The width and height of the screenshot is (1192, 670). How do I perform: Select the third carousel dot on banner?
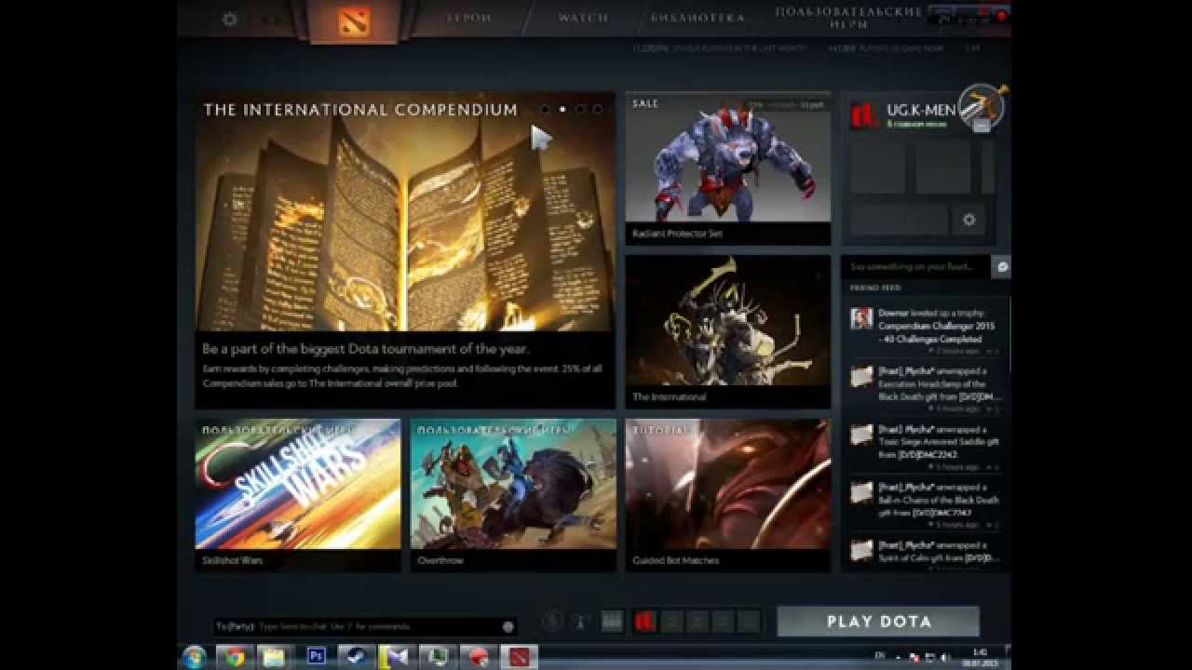[580, 109]
